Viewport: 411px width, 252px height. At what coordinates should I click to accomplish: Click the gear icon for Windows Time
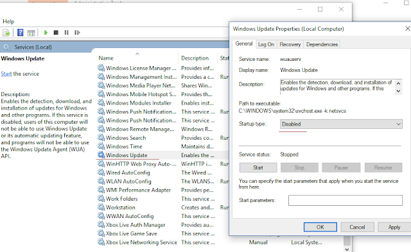101,146
